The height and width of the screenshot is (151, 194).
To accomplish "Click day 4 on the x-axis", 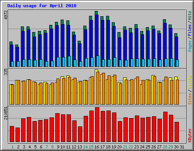I will click(x=30, y=147).
